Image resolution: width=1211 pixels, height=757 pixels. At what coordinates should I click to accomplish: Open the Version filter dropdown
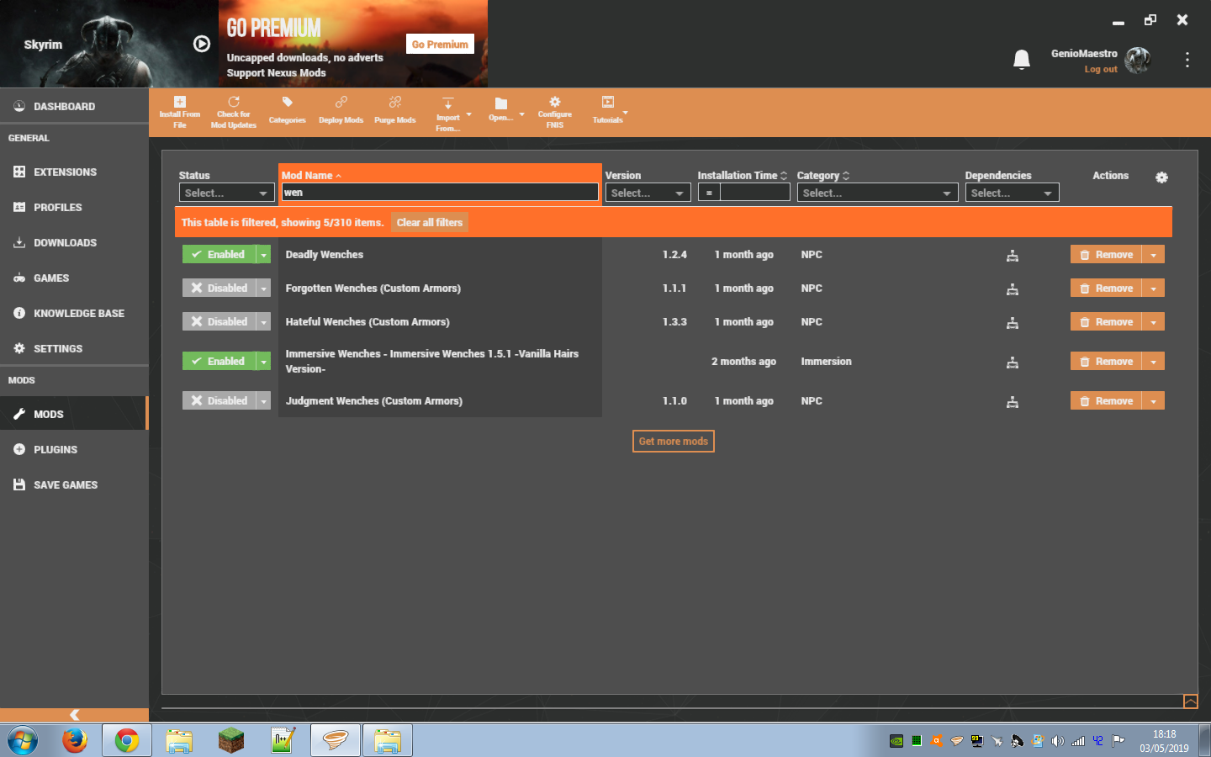pos(648,193)
